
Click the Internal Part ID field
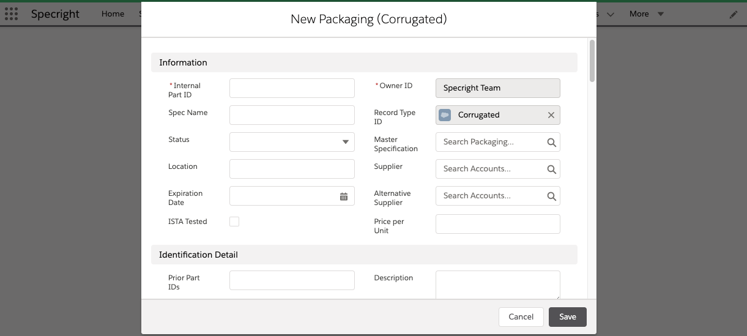click(292, 88)
